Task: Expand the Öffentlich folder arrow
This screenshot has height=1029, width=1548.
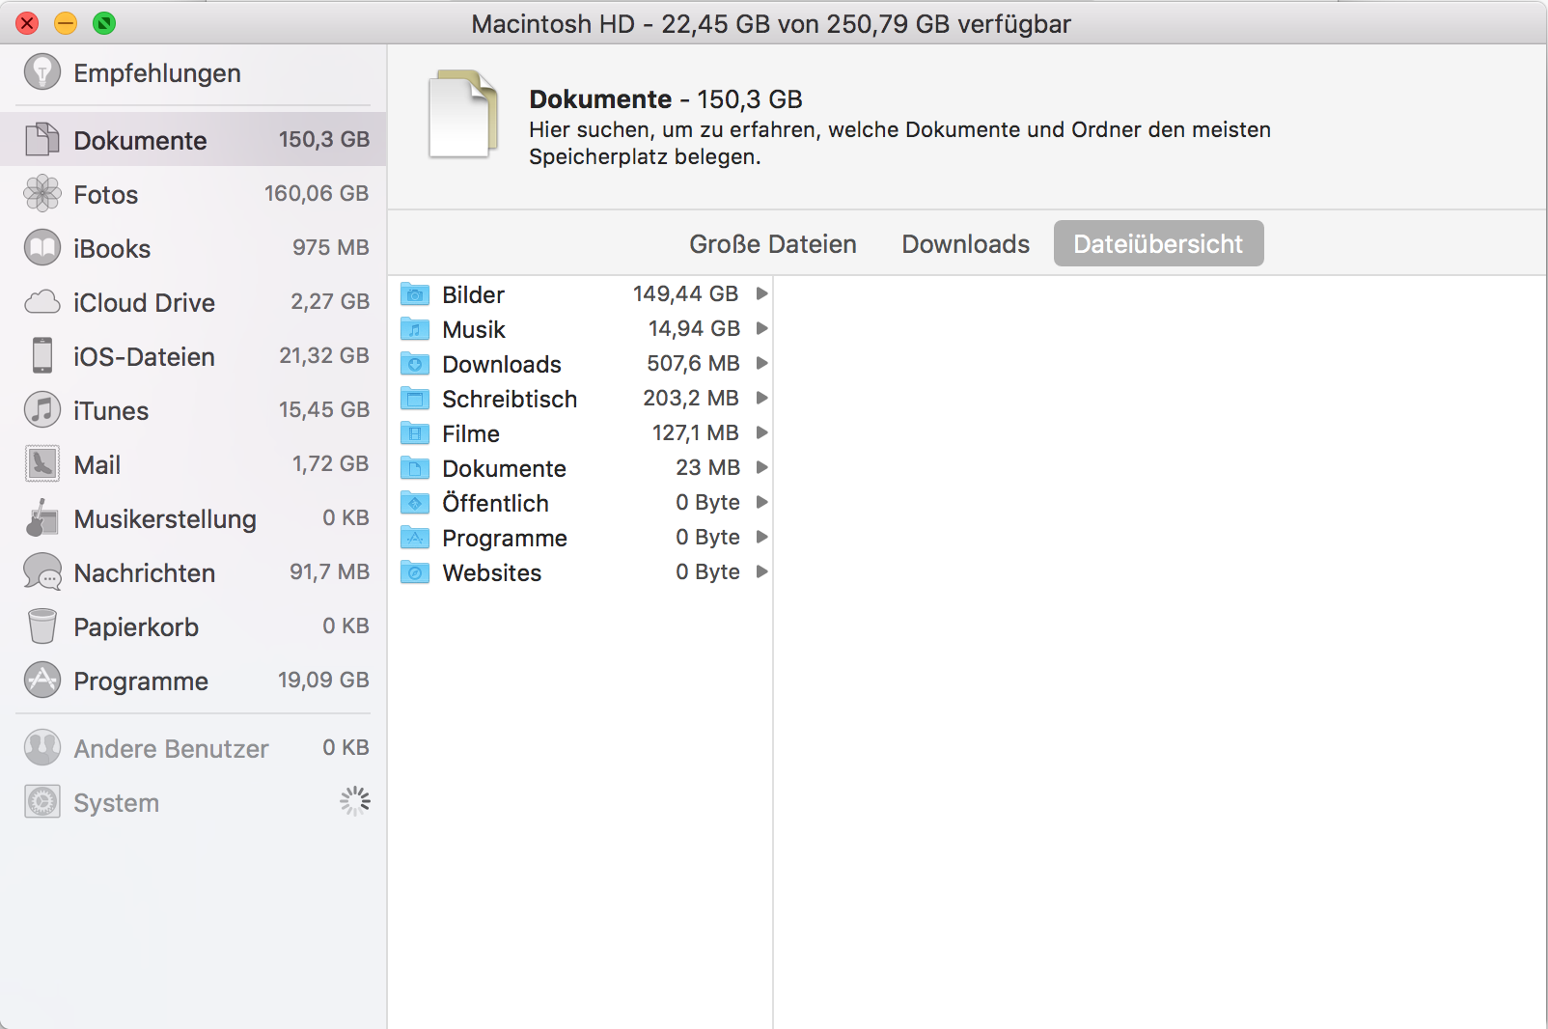Action: 761,502
